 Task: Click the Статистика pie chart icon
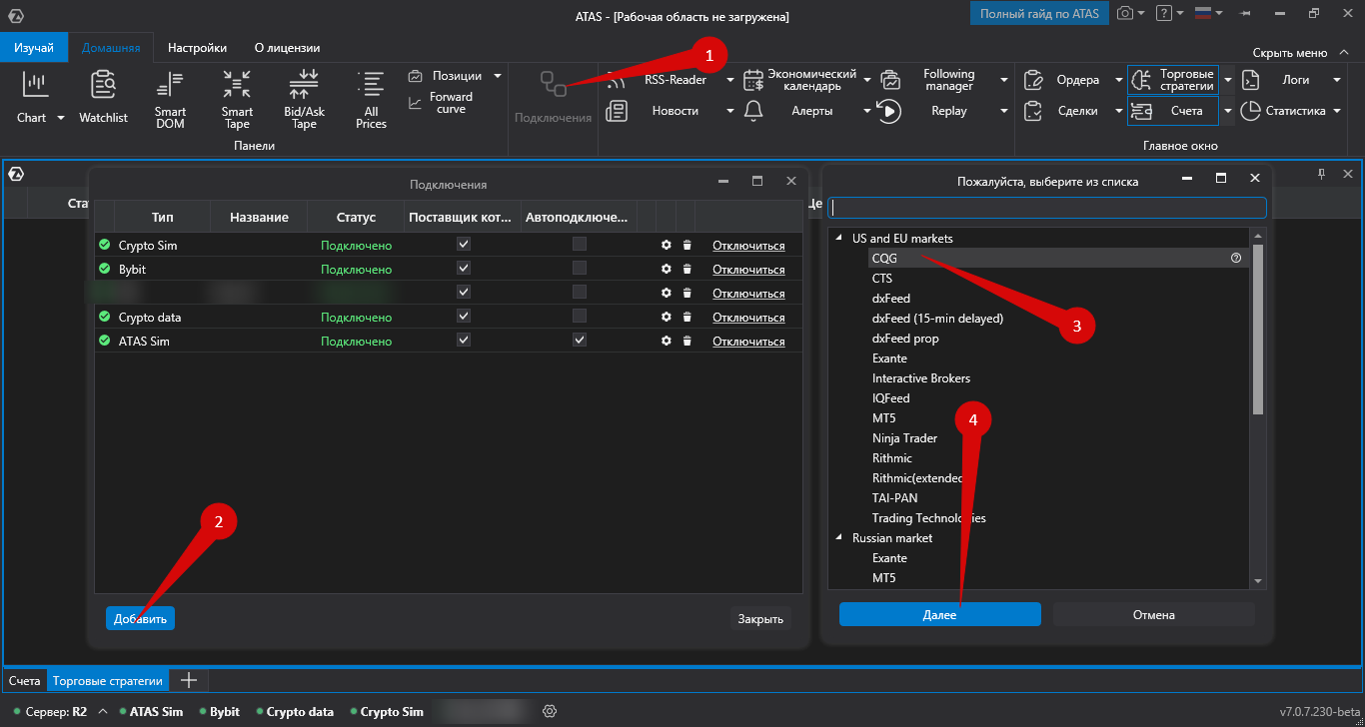1250,111
